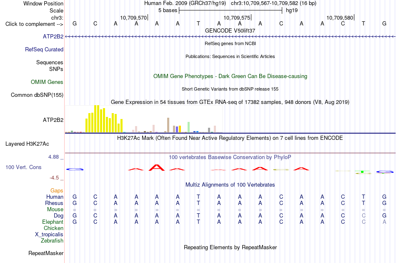The width and height of the screenshot is (396, 263).
Task: Click the light green GTEx expression bar
Action: [188, 127]
